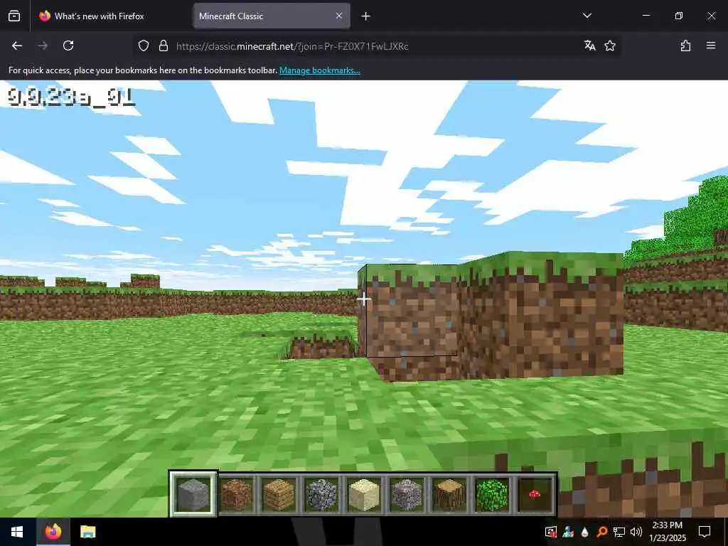Screen dimensions: 728x546
Task: Open the Firefox View icon
Action: [x=14, y=16]
